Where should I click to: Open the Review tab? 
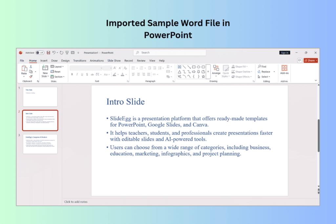click(141, 61)
